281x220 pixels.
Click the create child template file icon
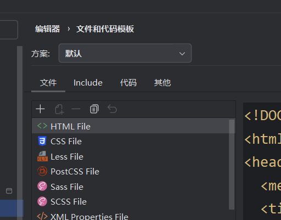click(x=59, y=109)
